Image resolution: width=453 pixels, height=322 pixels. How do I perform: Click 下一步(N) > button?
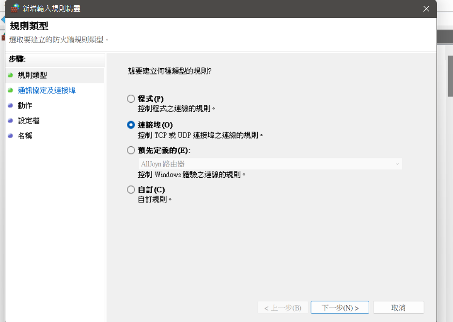[340, 307]
